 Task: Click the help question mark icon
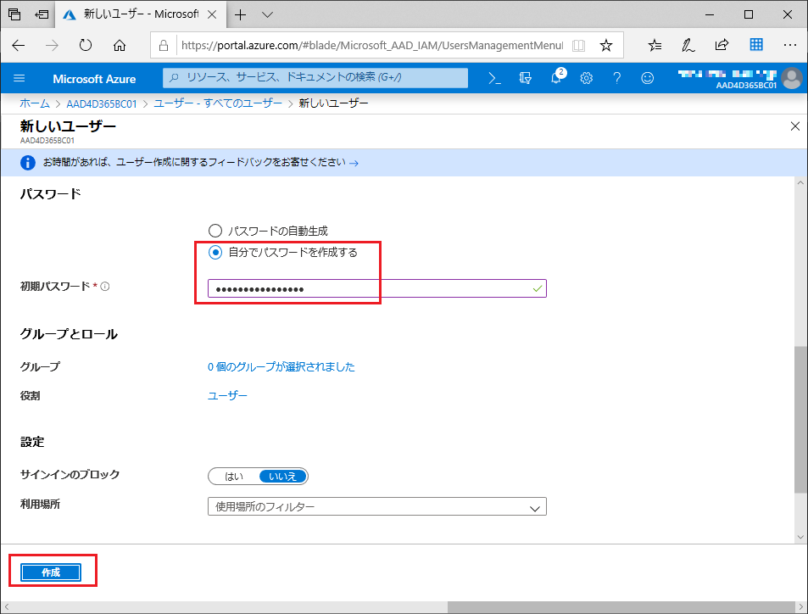tap(617, 78)
